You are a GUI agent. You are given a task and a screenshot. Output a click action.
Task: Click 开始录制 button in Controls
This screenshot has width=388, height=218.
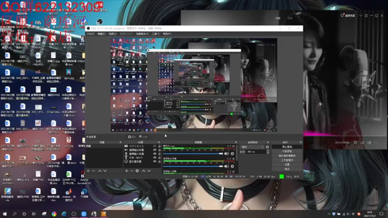click(287, 151)
